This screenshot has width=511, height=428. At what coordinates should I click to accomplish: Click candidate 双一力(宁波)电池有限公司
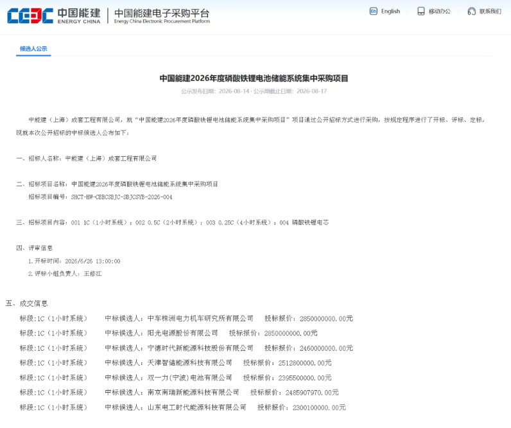click(x=189, y=378)
